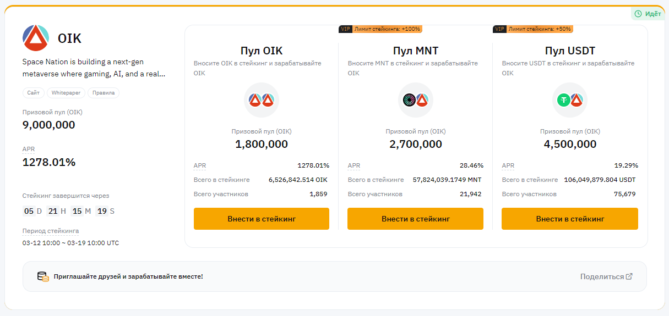Expand the truncated Space Nation description
669x316 pixels.
point(94,74)
